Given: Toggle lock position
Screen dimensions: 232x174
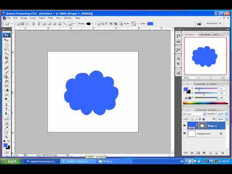Looking at the screenshot, I should tap(200, 119).
